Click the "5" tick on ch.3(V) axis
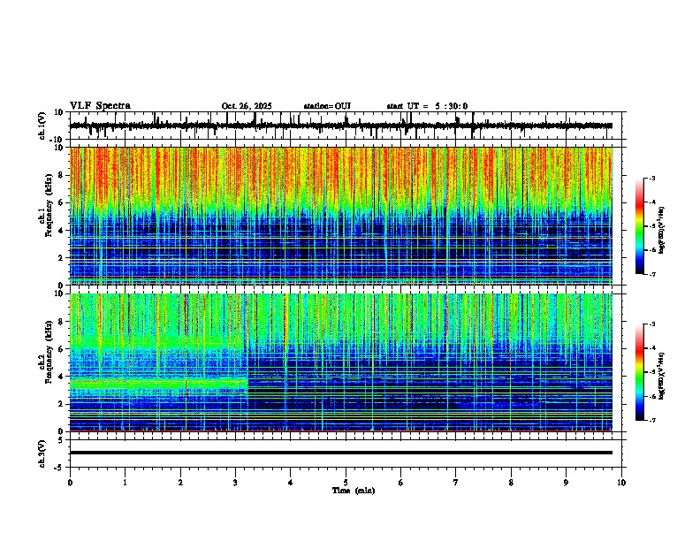 (x=62, y=440)
